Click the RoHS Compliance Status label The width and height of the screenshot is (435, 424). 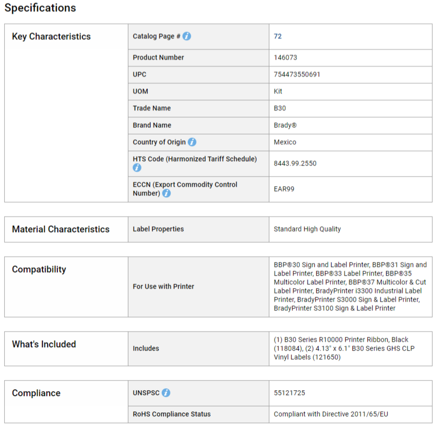(x=172, y=414)
